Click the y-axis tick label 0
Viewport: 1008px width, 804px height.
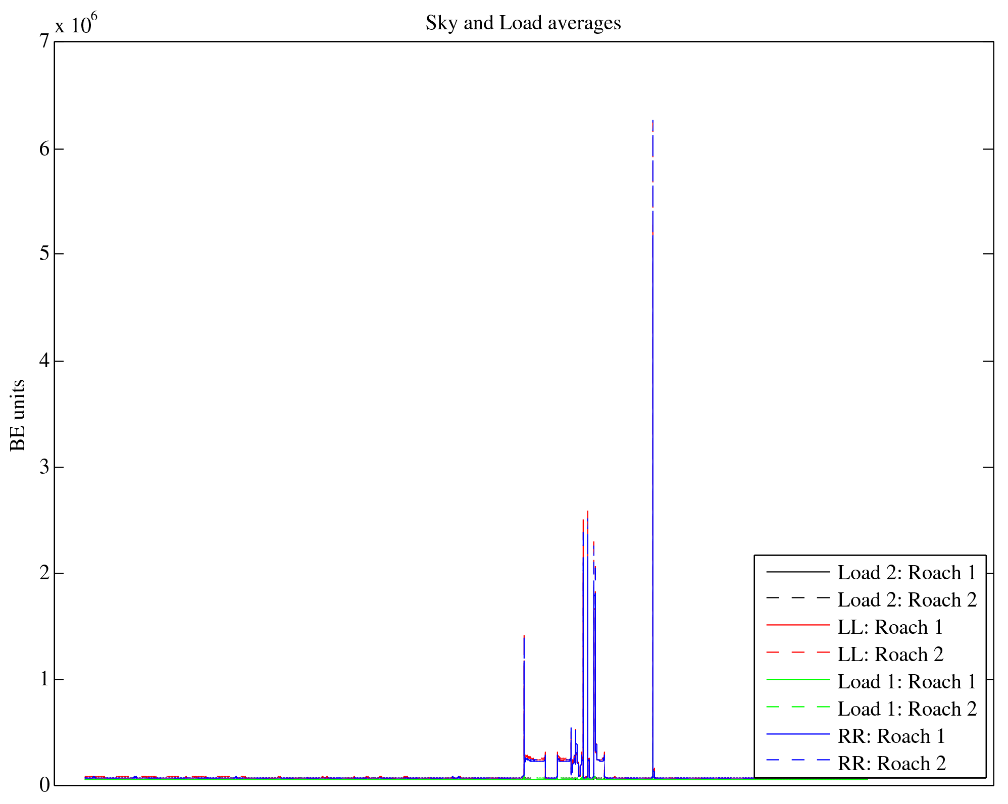coord(44,785)
